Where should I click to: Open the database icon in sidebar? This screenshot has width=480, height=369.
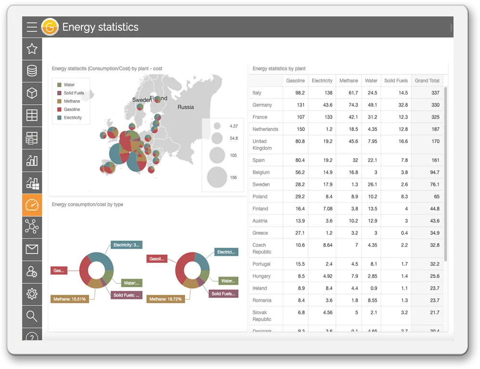(x=32, y=71)
